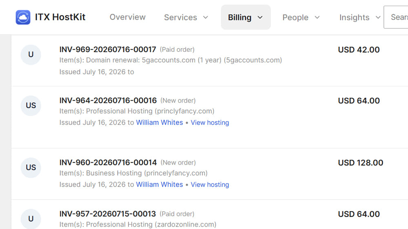Open William Whites link on invoice INV-960
Viewport: 408px width, 229px height.
tap(160, 185)
